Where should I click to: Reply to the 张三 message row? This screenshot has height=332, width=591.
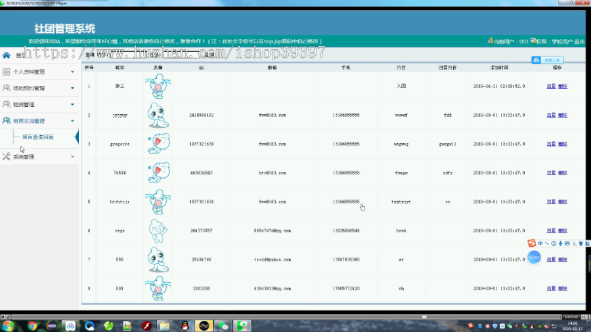click(551, 86)
